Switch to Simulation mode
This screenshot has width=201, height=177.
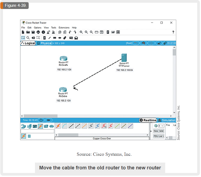[167, 120]
